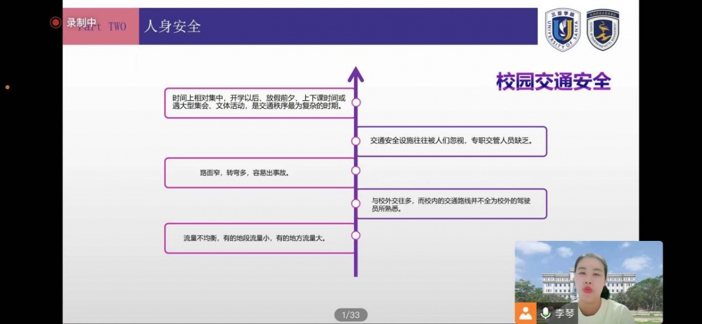Click the red recording indicator icon
This screenshot has width=702, height=324.
click(56, 23)
